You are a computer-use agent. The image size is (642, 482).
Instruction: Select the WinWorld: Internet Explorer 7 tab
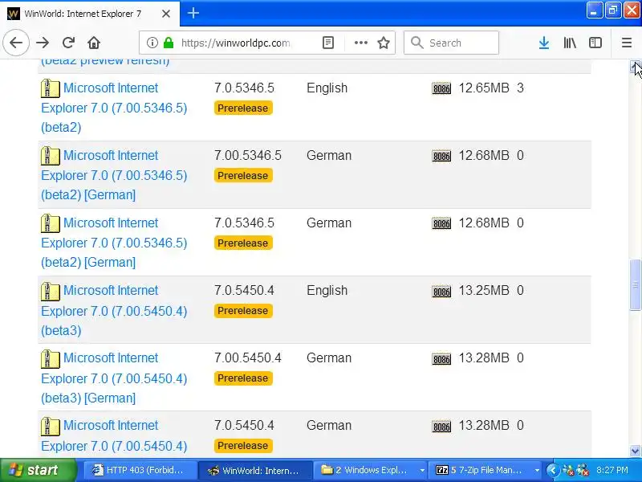tap(90, 14)
